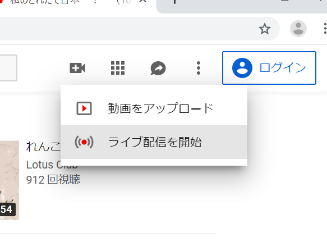Bookmark this page with star icon

[x=265, y=29]
